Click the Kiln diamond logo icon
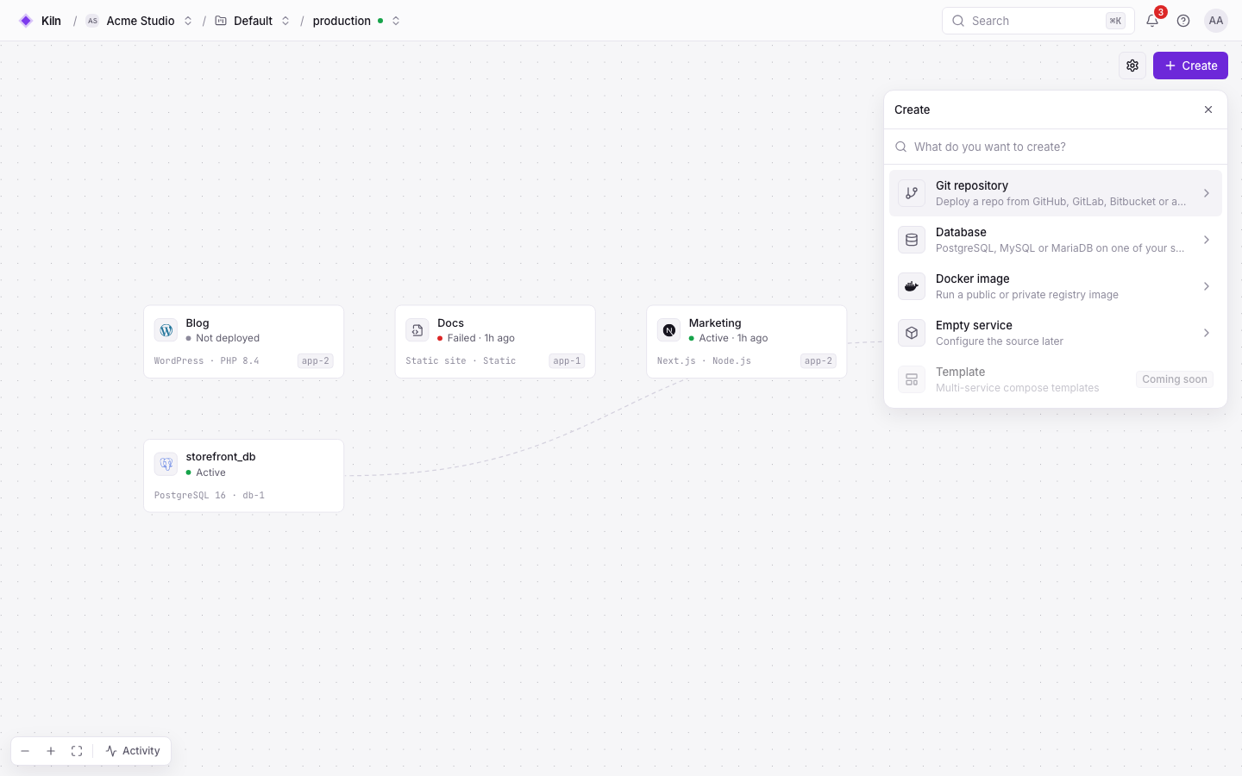The height and width of the screenshot is (776, 1242). coord(26,21)
